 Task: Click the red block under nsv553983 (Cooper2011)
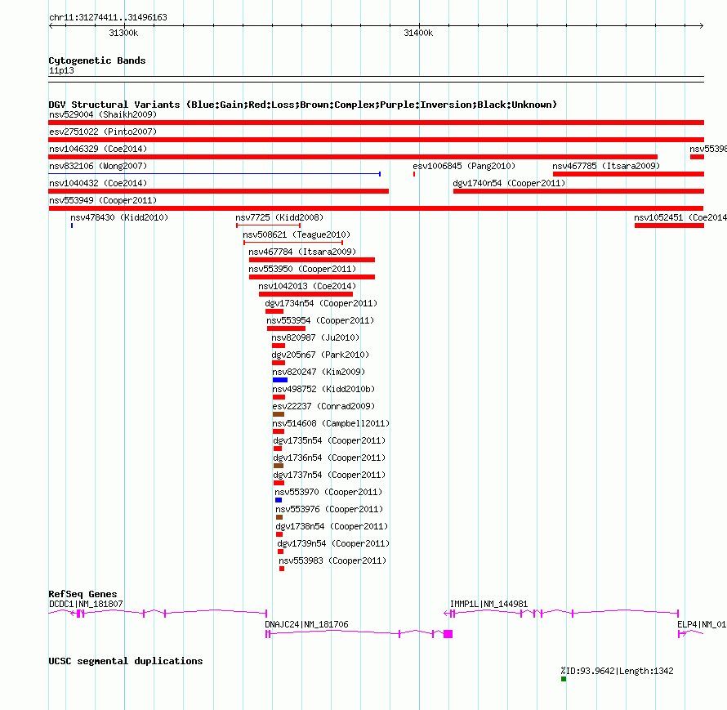282,569
